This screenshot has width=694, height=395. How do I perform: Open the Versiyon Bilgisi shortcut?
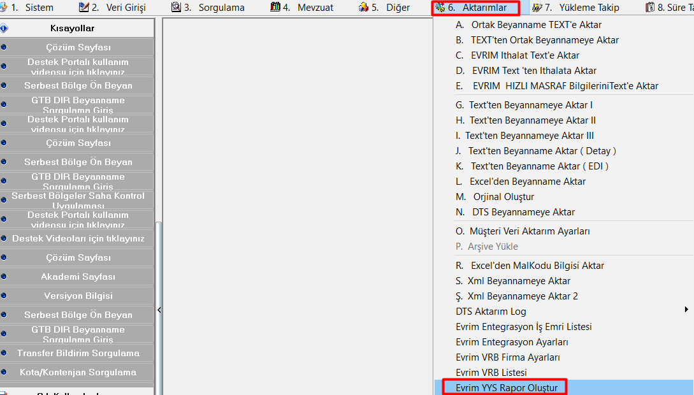78,296
